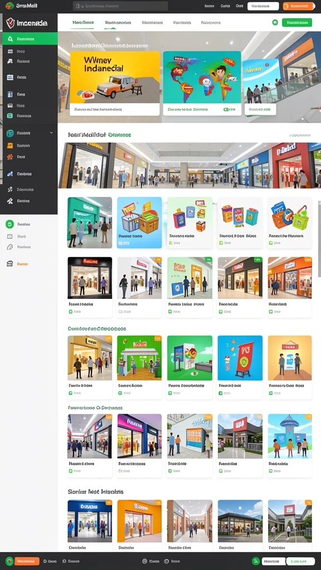This screenshot has height=570, width=321.
Task: Focus the search field in the top bar
Action: [120, 6]
